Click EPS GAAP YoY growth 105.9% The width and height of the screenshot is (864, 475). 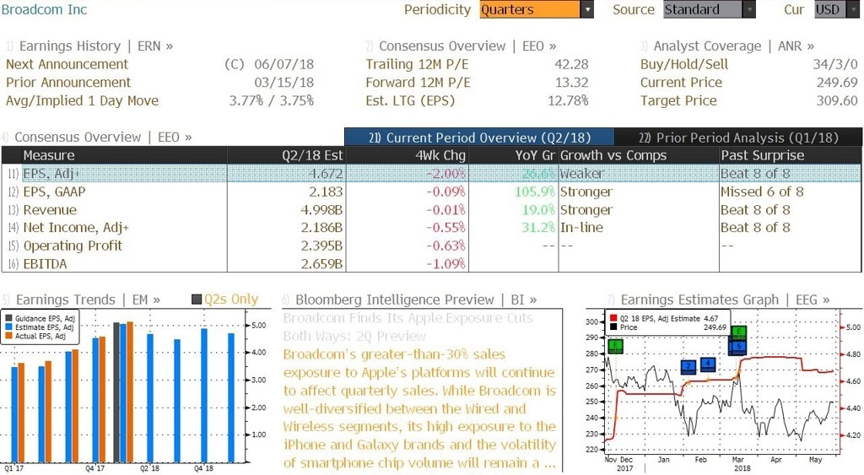[x=534, y=192]
